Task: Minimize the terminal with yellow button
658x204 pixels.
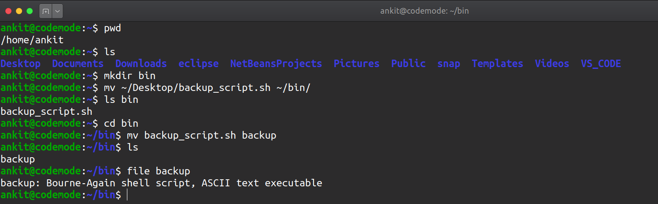Action: [x=19, y=11]
